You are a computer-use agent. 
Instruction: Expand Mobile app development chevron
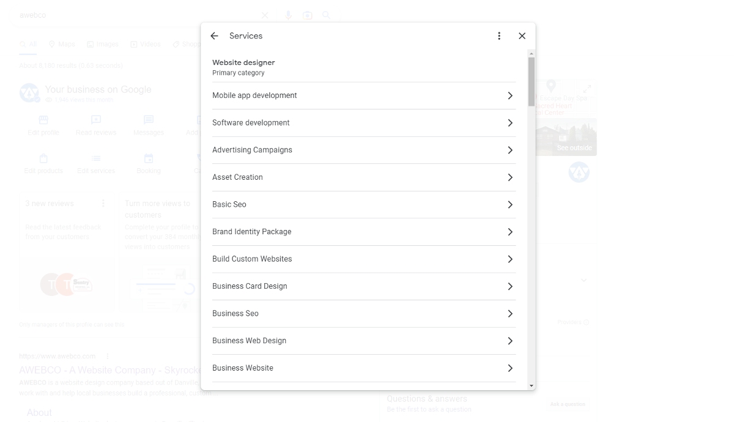(510, 95)
